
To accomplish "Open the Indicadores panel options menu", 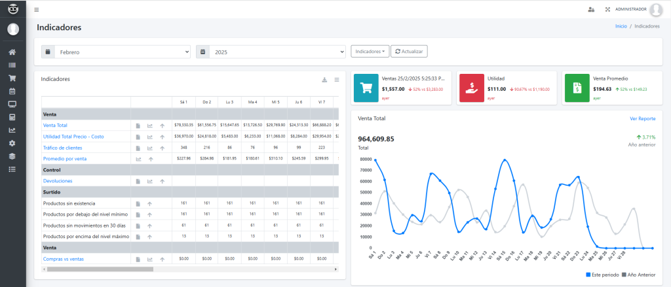I will click(337, 80).
